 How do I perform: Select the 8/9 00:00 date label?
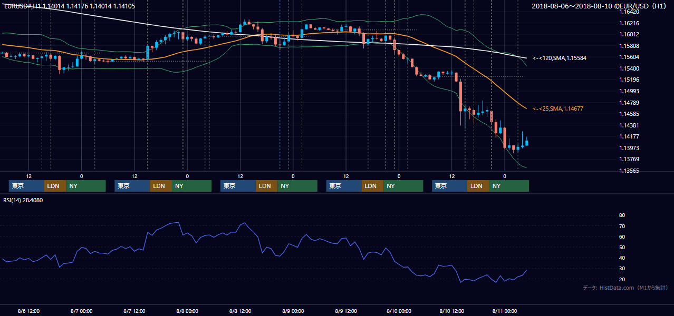pyautogui.click(x=293, y=311)
